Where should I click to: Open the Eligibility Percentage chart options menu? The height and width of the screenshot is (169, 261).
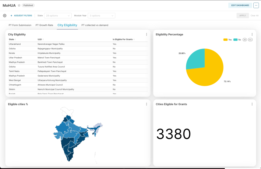click(252, 34)
